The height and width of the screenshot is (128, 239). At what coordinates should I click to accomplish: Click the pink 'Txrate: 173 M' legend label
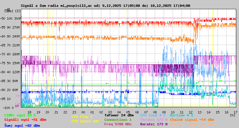tap(154, 120)
